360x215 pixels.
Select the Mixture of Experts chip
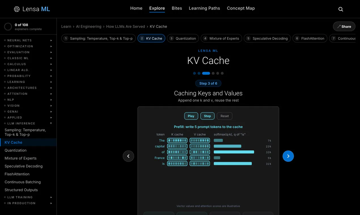221,38
